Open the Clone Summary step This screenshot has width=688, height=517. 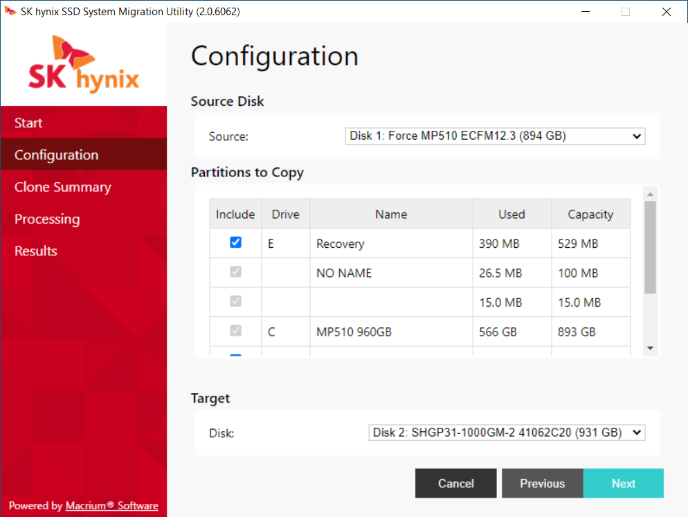point(83,187)
